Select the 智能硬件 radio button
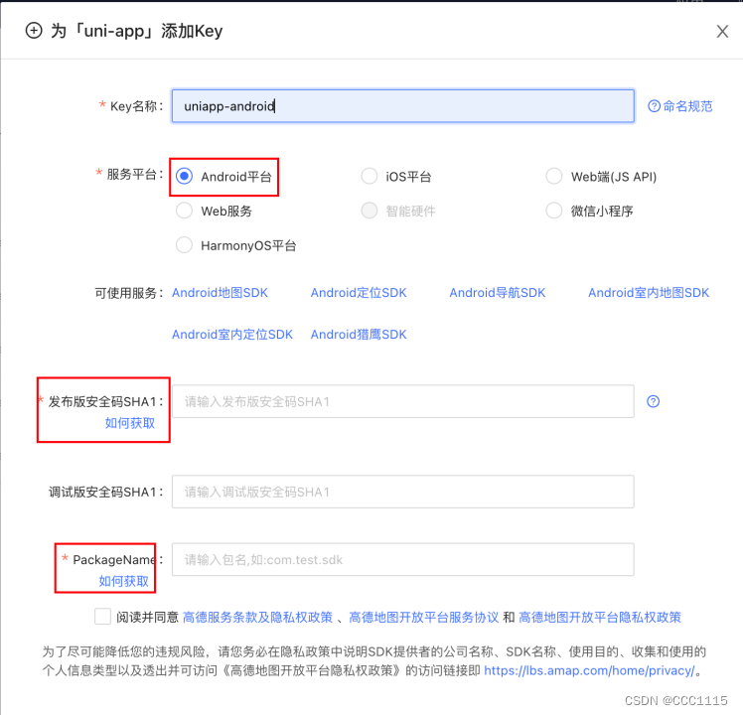Viewport: 743px width, 715px height. [370, 211]
